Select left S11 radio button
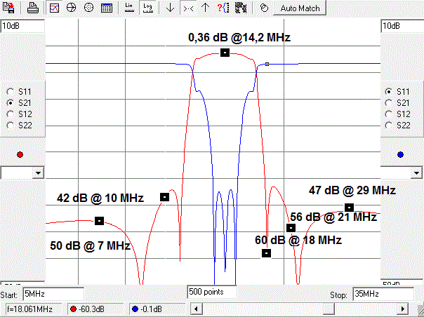424x317 pixels. tap(10, 91)
